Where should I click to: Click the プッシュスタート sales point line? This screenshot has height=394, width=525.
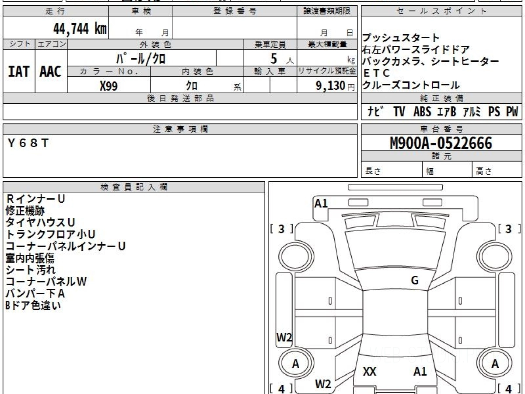coord(401,38)
